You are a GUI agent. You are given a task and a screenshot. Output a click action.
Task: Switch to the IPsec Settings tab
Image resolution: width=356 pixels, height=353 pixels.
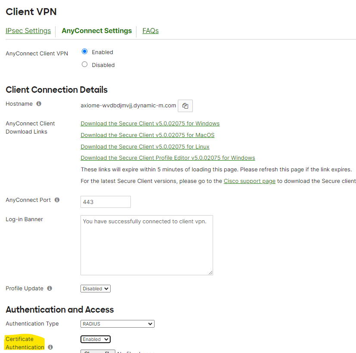click(28, 31)
